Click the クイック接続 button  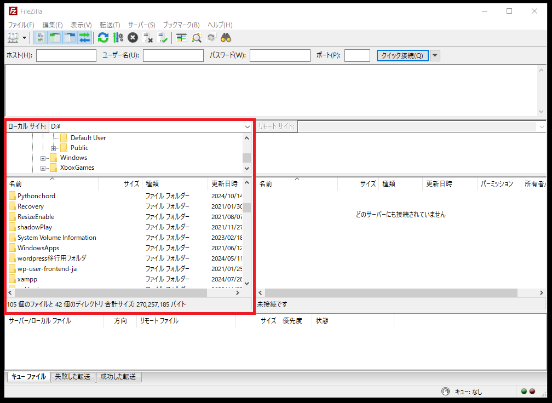point(402,55)
